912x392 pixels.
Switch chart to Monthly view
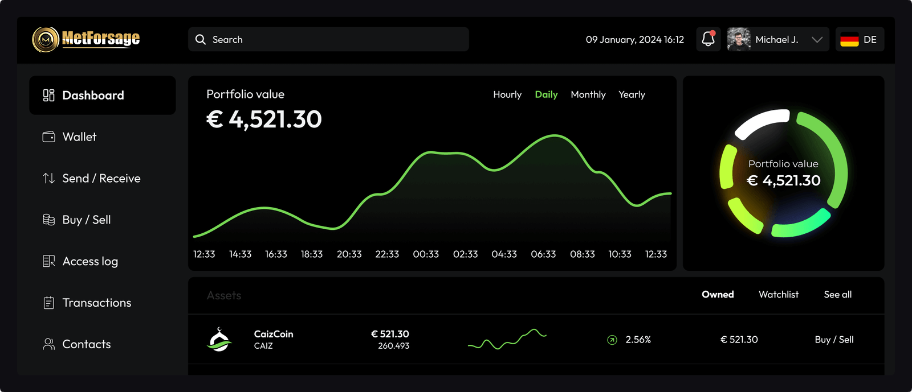[588, 94]
